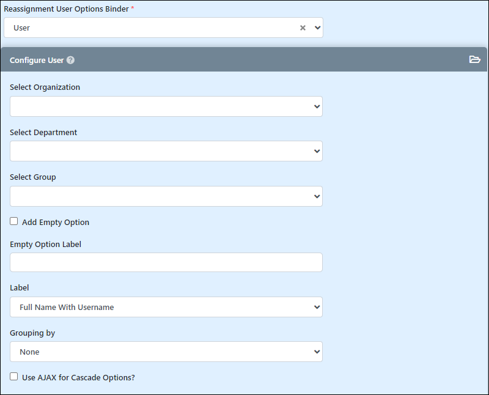Click the Select Department chevron arrow
Image resolution: width=489 pixels, height=395 pixels.
click(317, 151)
